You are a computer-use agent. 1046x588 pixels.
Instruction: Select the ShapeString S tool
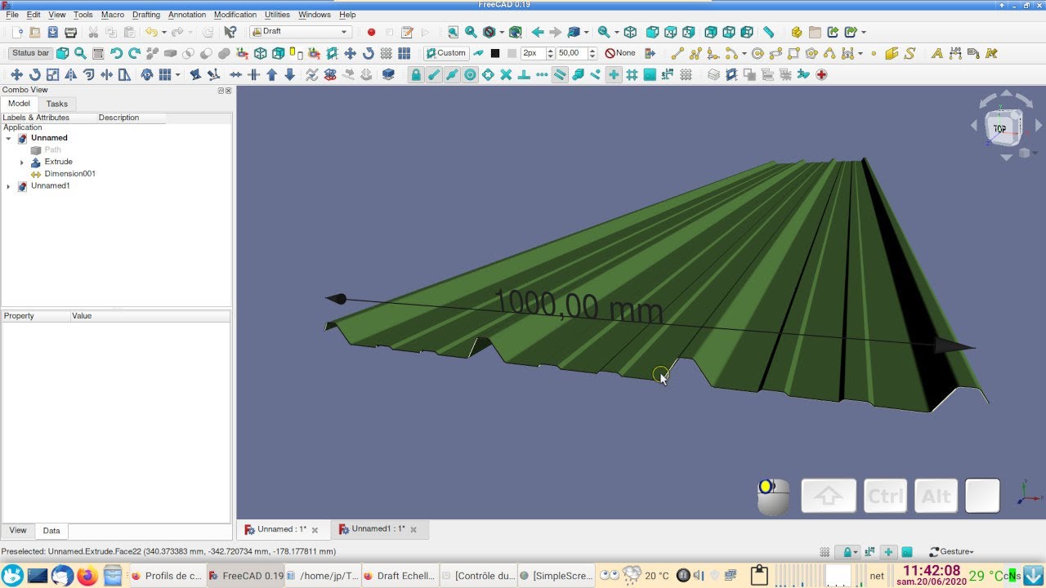[910, 53]
